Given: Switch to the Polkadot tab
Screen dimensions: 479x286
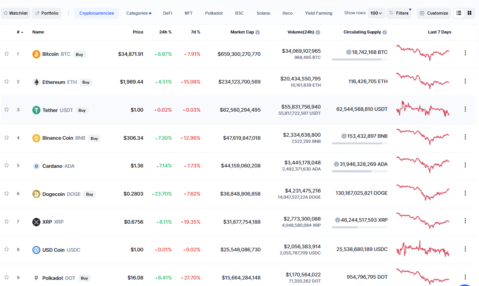Looking at the screenshot, I should point(214,13).
